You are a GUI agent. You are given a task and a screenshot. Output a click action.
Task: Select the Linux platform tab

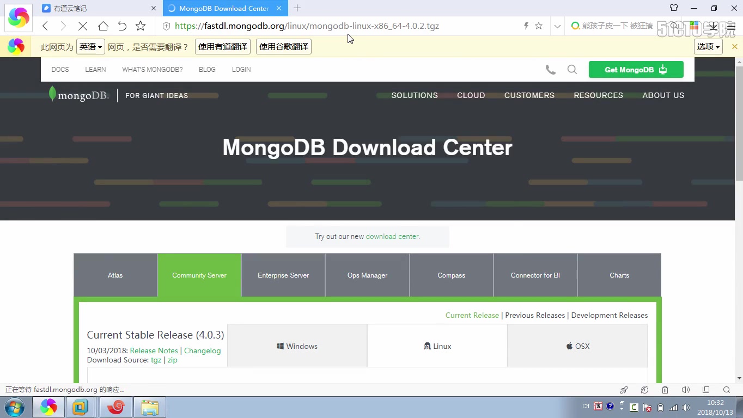click(437, 346)
